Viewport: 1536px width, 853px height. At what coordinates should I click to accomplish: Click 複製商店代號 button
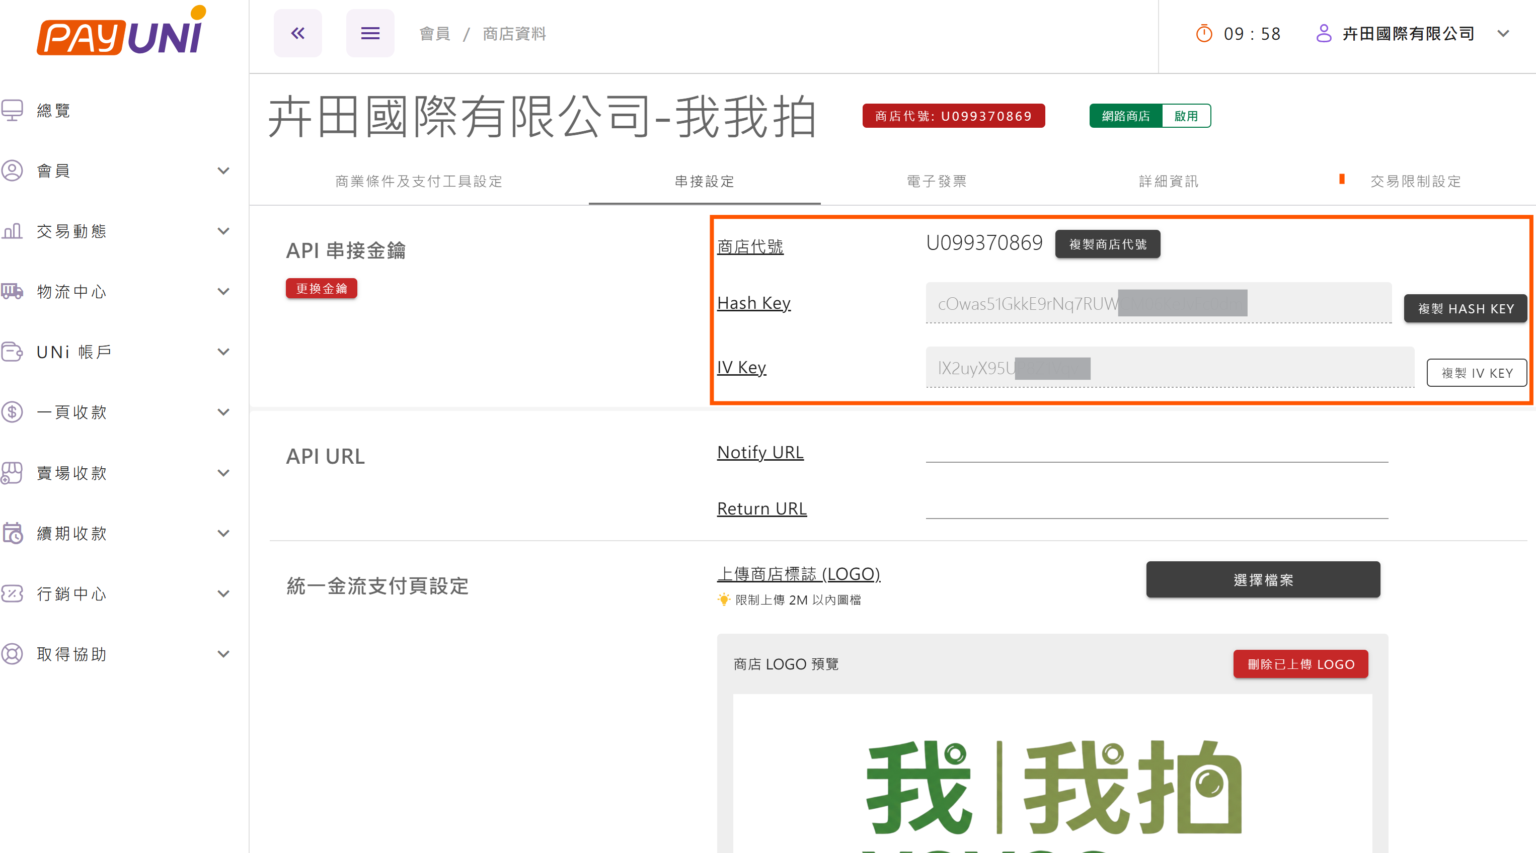1107,244
